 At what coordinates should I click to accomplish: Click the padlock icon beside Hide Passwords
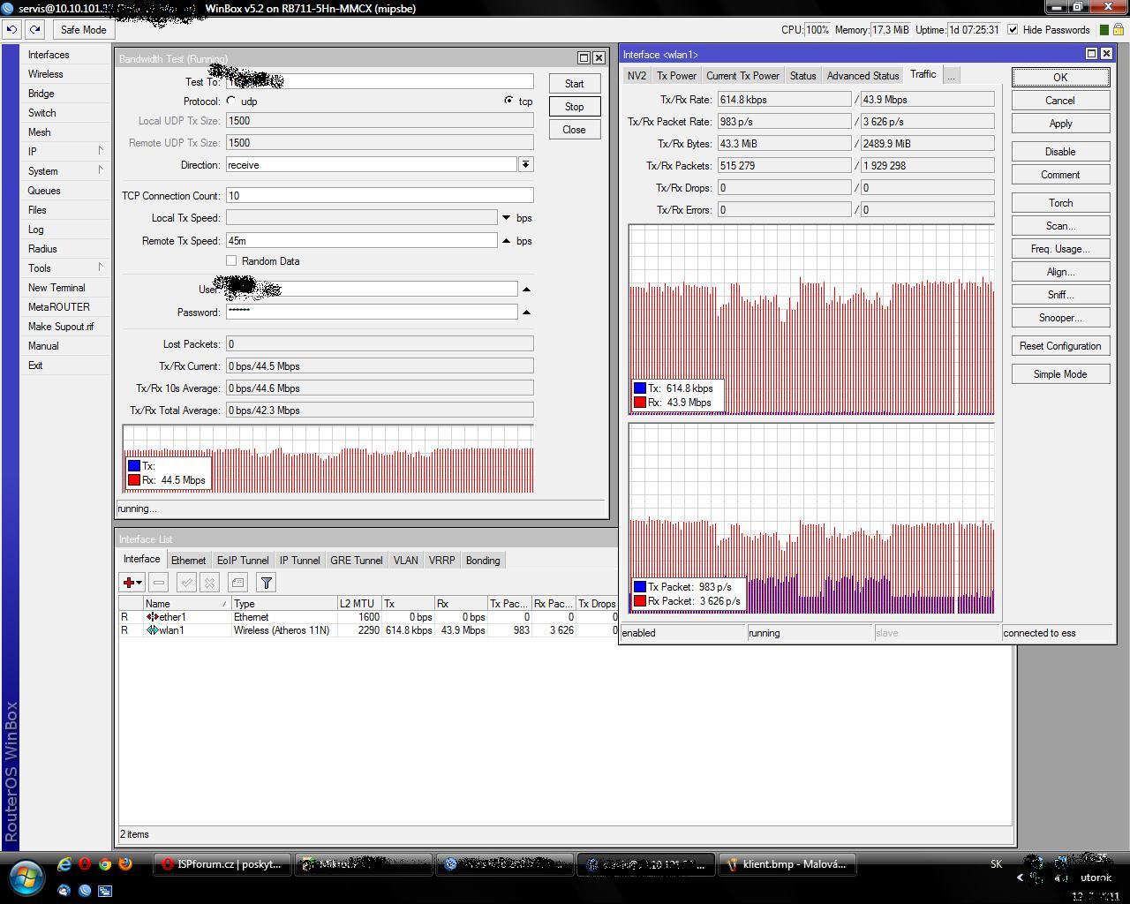point(1118,29)
